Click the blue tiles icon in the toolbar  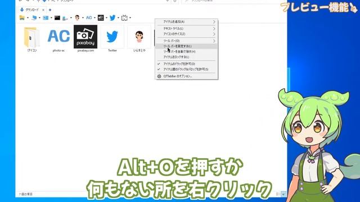pos(46,17)
